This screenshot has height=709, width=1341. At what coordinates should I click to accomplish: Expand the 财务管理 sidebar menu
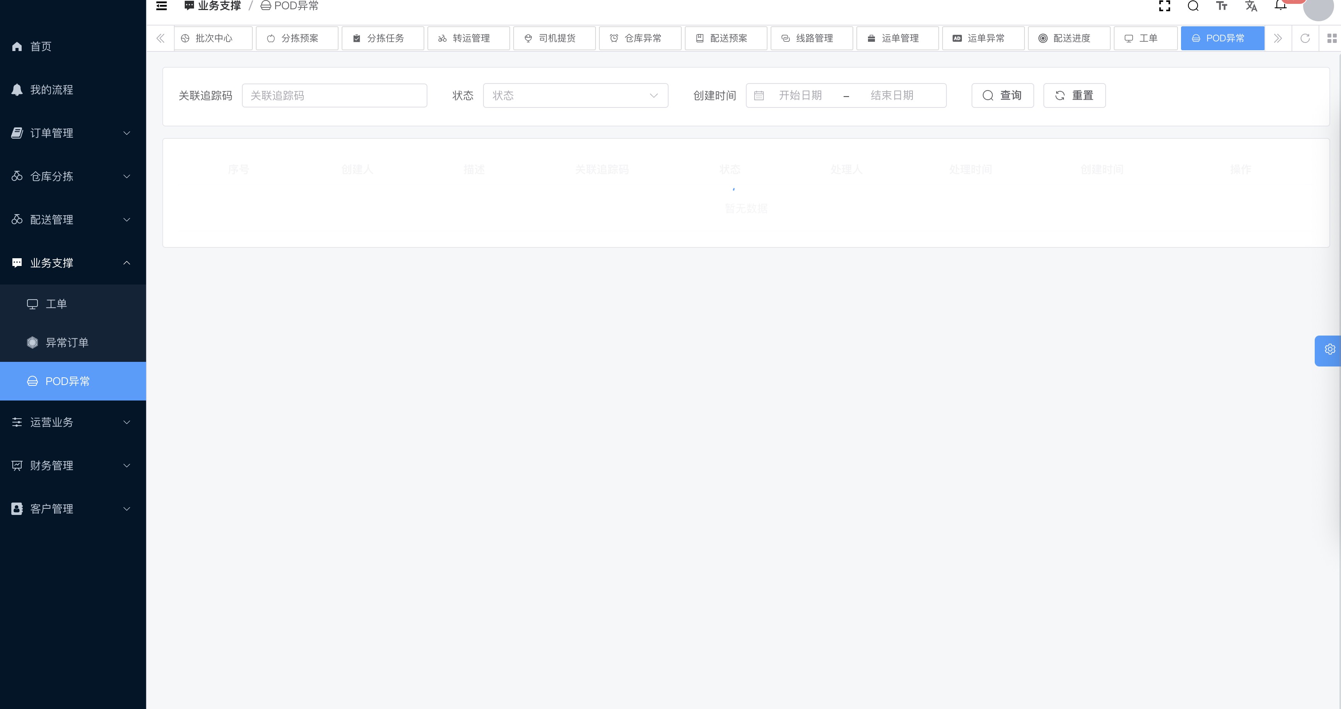click(x=73, y=465)
